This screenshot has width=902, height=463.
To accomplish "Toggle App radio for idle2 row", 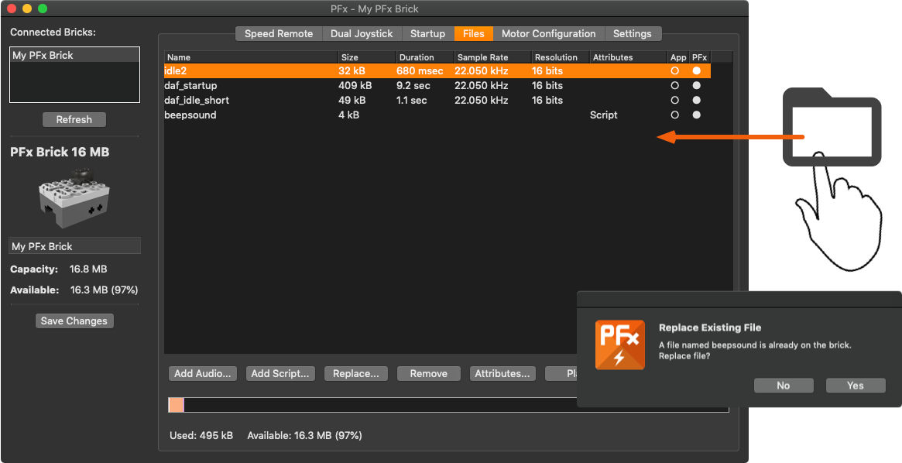I will click(675, 70).
